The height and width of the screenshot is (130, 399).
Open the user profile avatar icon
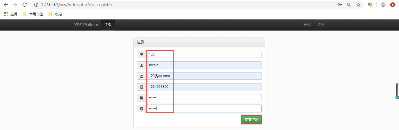tap(383, 5)
